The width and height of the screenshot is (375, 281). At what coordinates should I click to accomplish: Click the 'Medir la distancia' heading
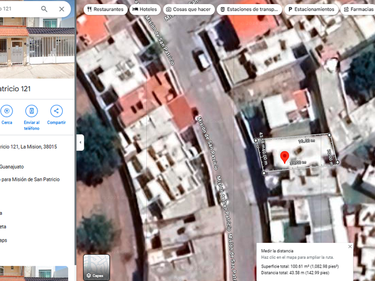point(277,251)
